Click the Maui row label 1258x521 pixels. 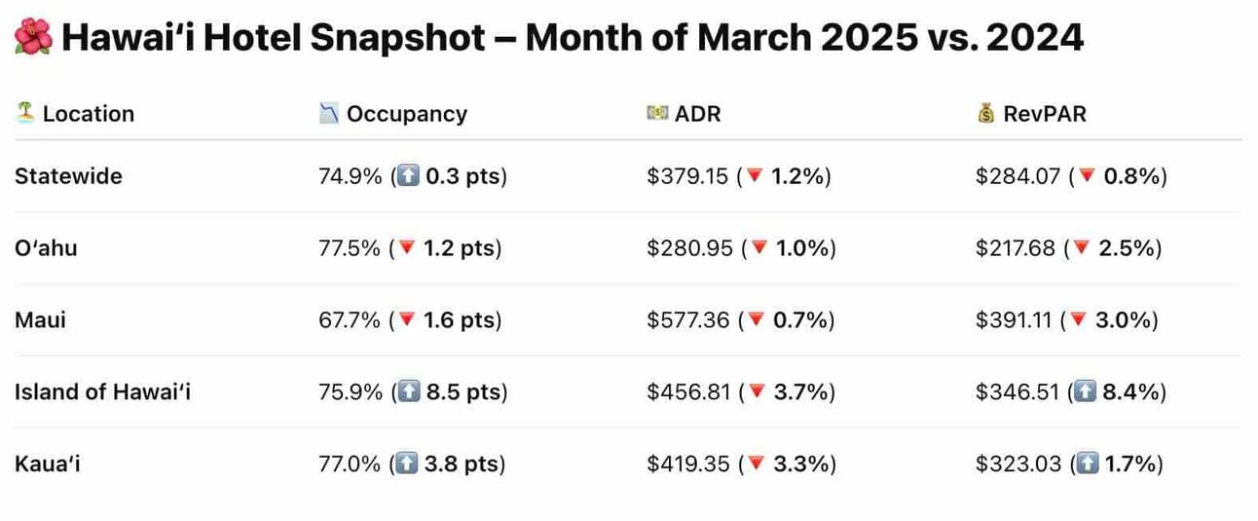[x=40, y=319]
